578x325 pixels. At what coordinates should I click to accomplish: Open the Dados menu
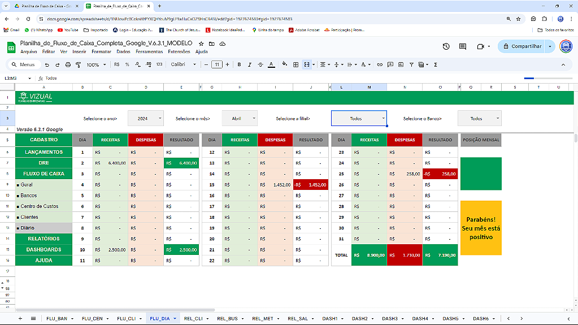click(123, 51)
